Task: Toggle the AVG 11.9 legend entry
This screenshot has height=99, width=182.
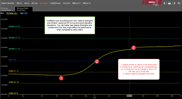Action: click(24, 13)
